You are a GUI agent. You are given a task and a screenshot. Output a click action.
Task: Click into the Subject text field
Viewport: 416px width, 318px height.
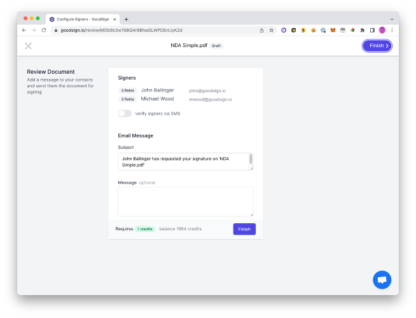[x=186, y=162]
